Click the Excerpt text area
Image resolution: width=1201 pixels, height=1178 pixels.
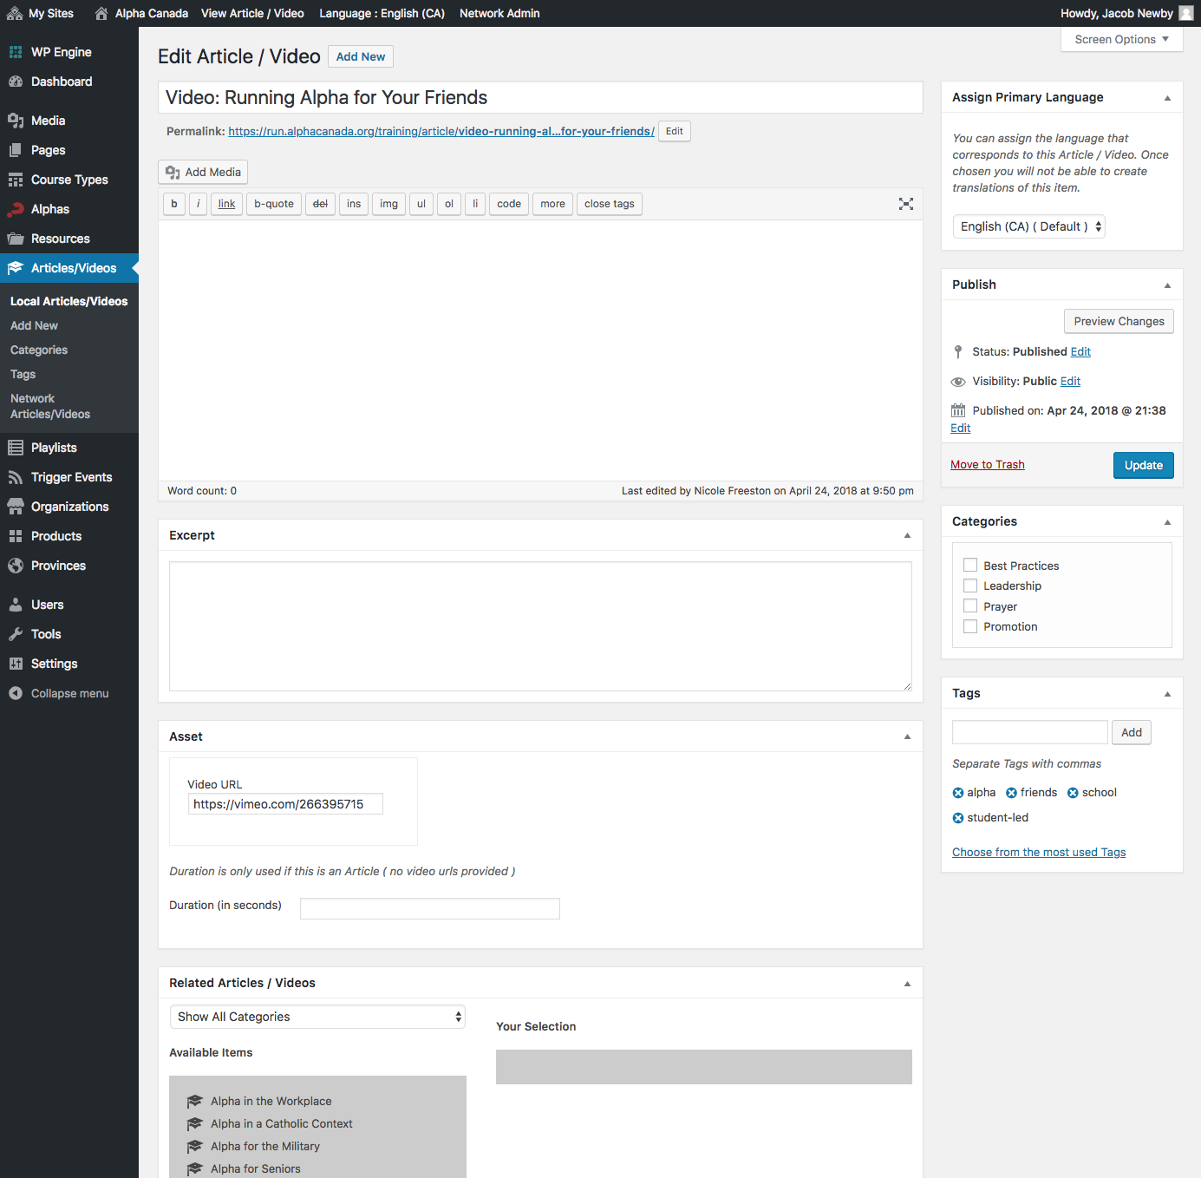coord(540,626)
